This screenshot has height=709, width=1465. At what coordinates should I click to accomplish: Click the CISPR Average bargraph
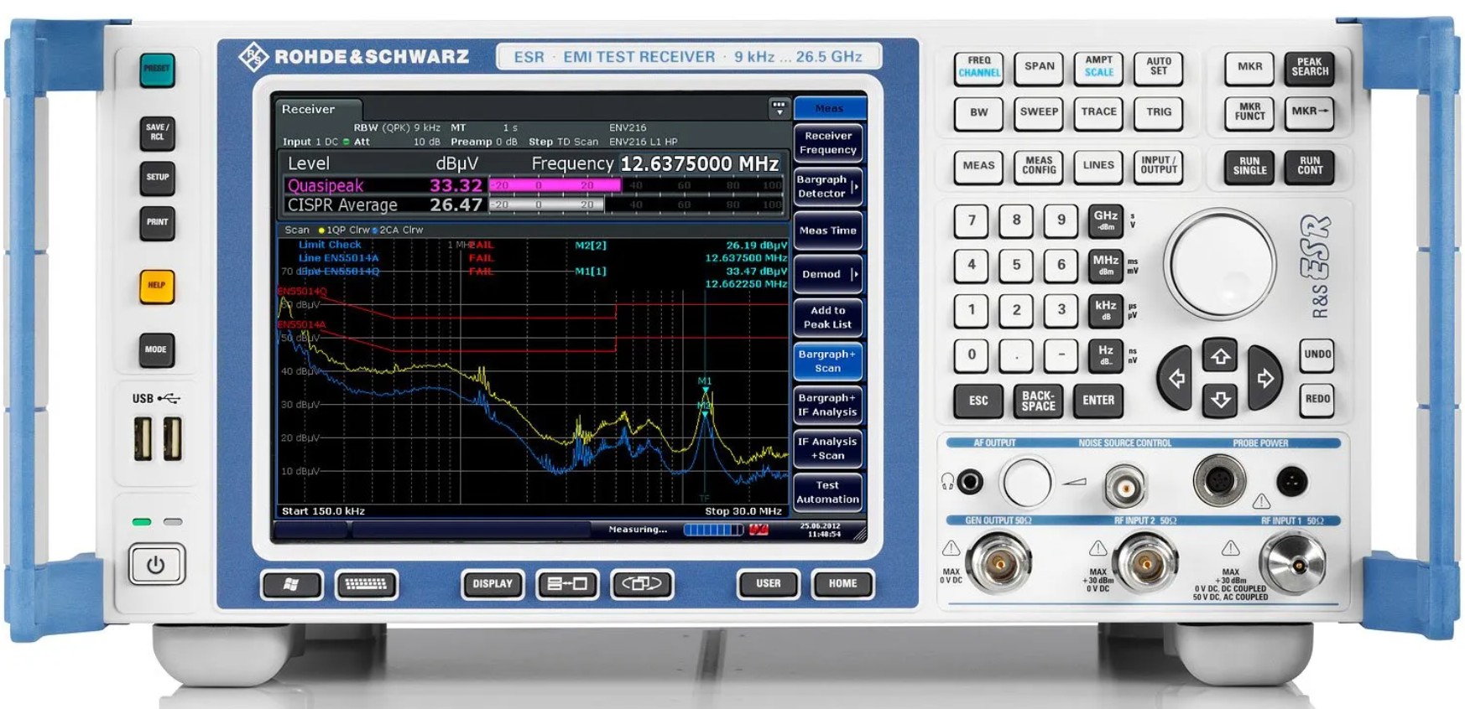[637, 204]
